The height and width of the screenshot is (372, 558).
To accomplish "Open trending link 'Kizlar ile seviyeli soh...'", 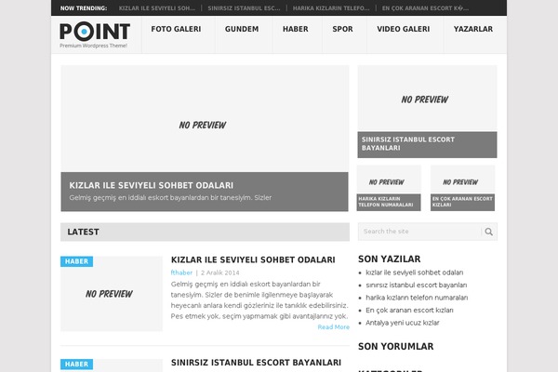I will (x=157, y=8).
